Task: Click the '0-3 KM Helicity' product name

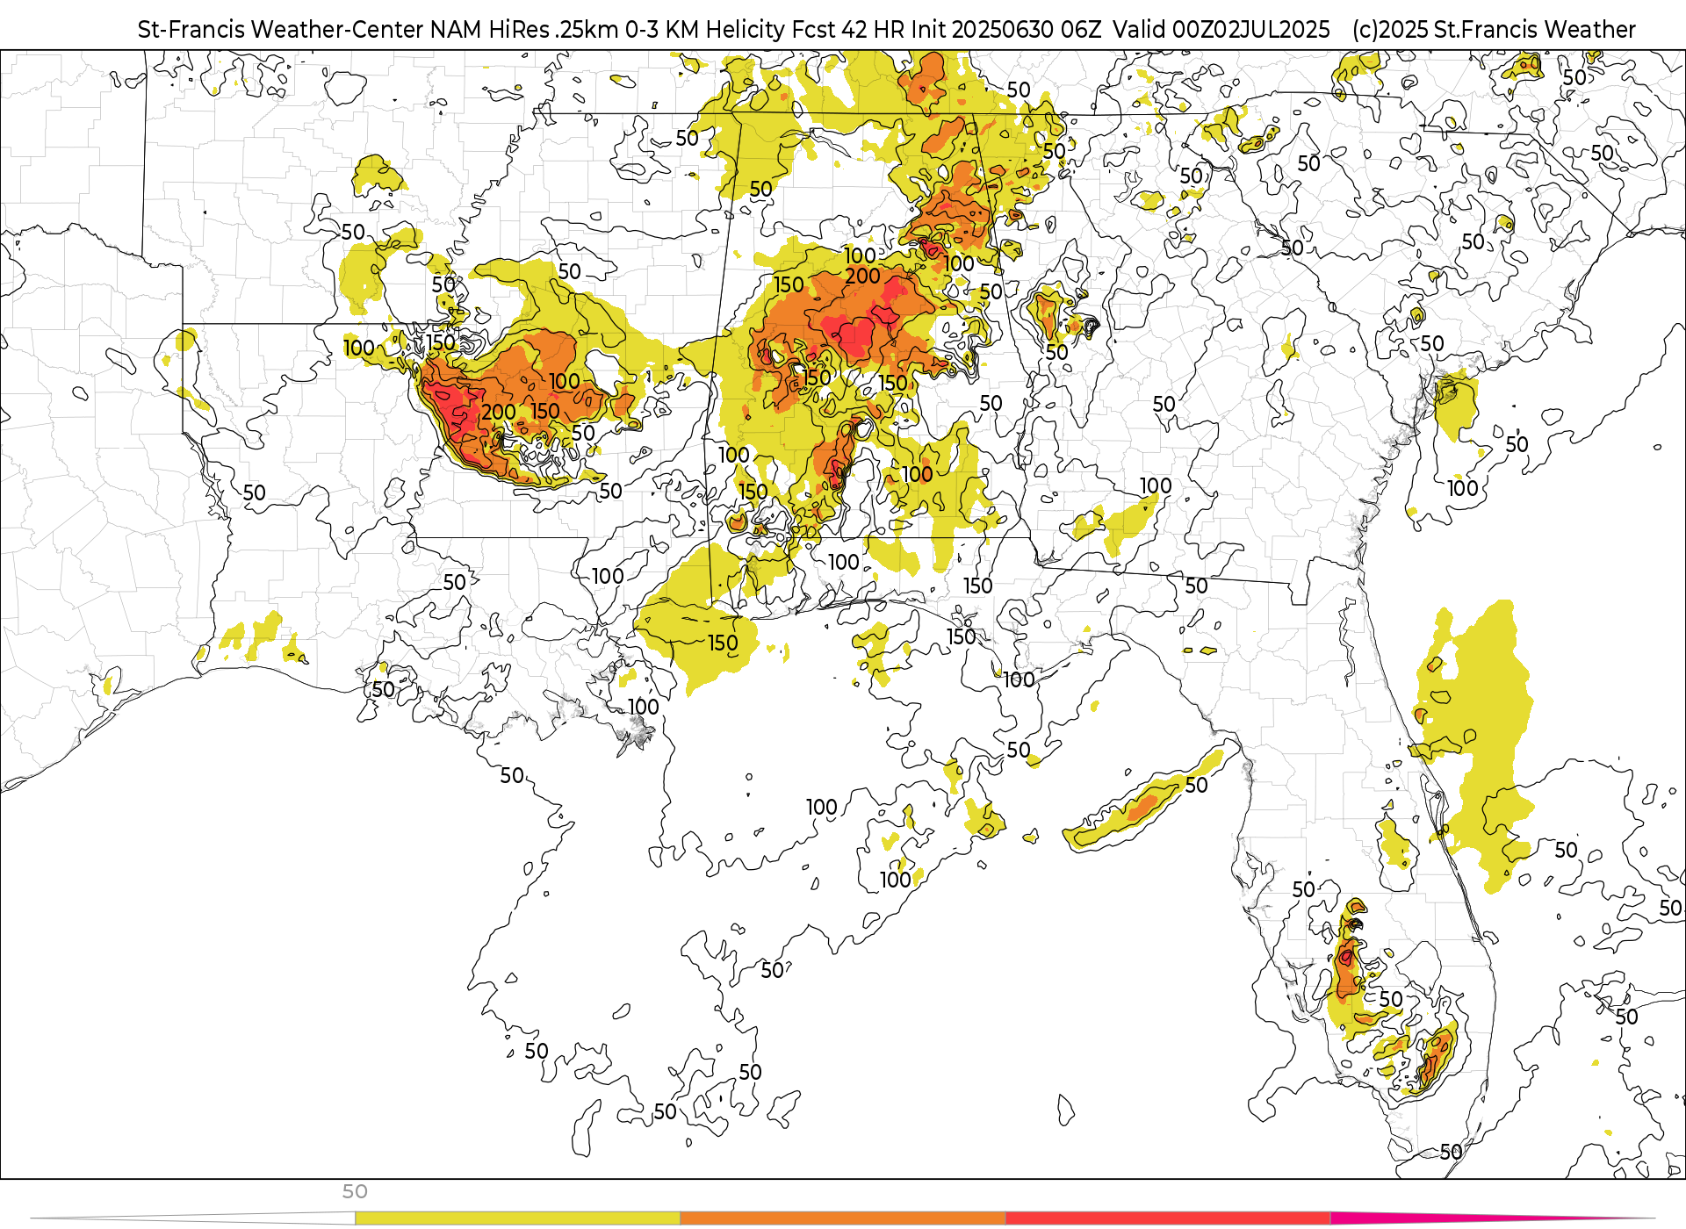Action: 705,30
